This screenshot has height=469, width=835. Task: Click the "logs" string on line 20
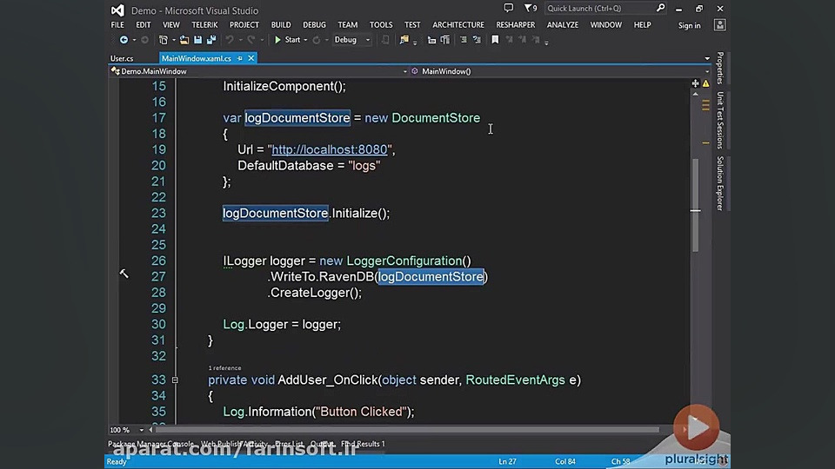(x=364, y=166)
